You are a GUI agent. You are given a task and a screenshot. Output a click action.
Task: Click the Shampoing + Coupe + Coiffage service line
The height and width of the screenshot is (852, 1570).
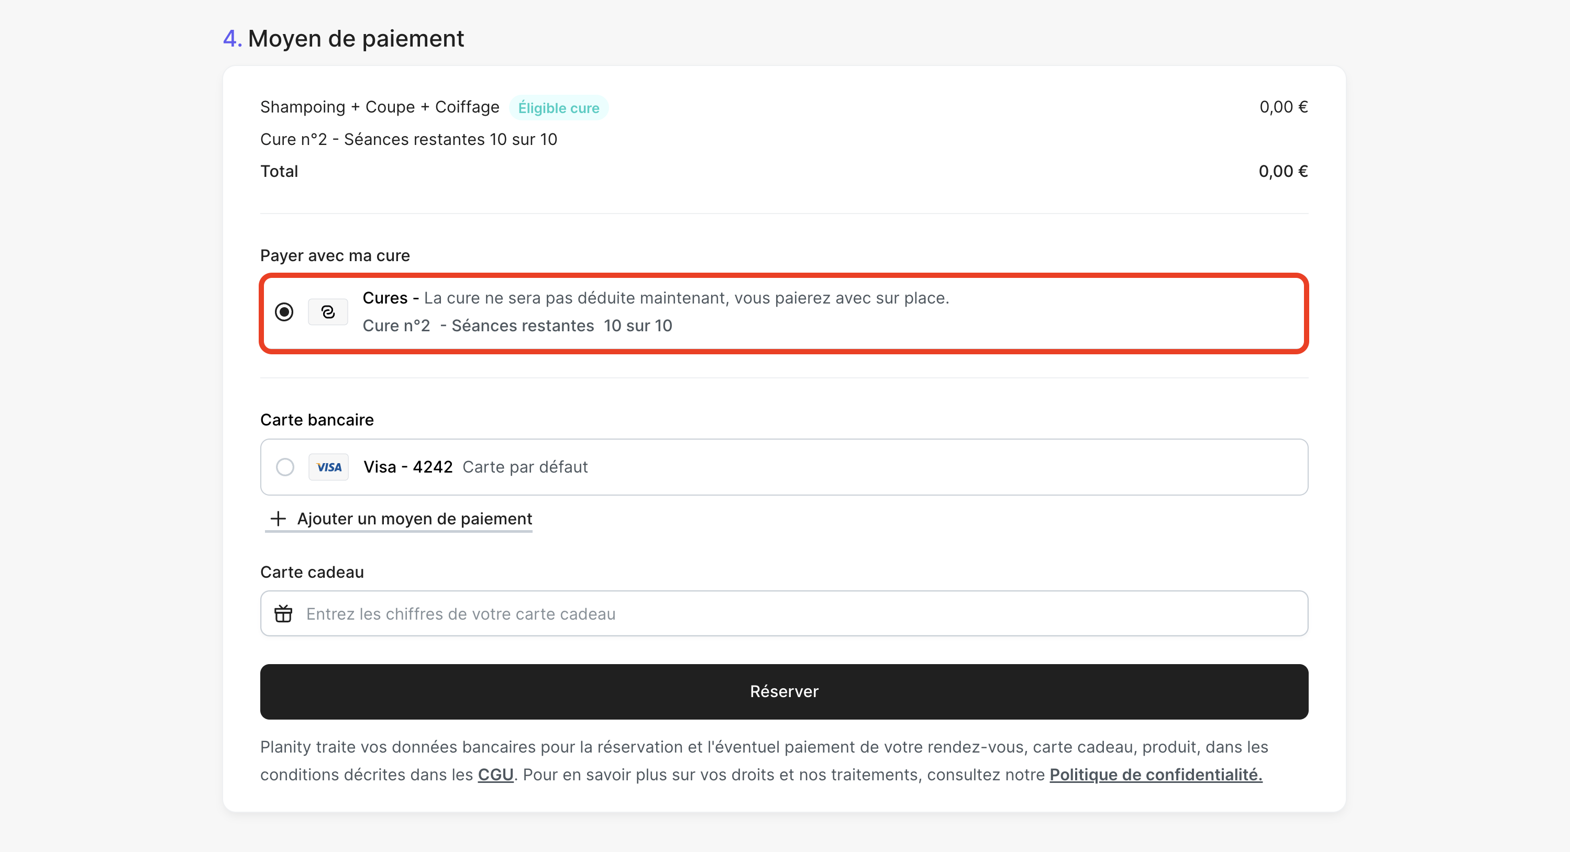tap(380, 107)
